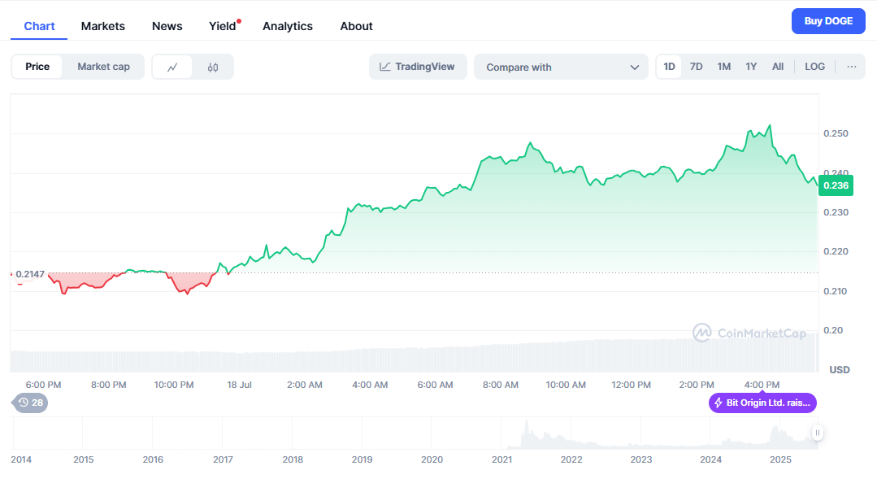Switch to line chart view

[172, 67]
